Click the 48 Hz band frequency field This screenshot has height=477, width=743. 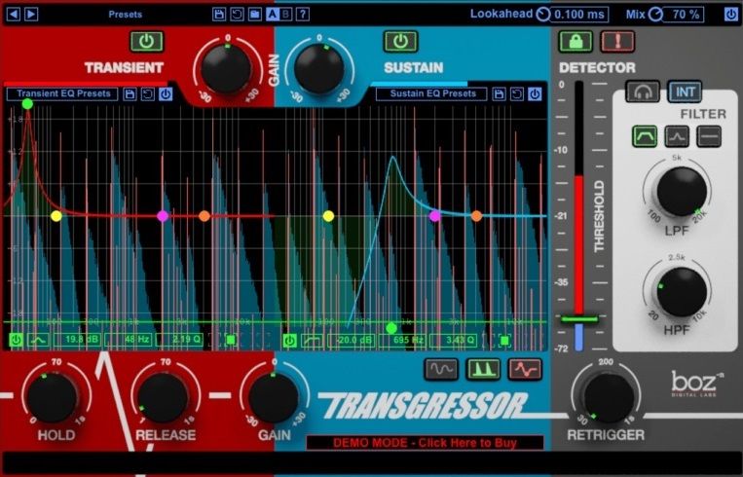pyautogui.click(x=129, y=340)
